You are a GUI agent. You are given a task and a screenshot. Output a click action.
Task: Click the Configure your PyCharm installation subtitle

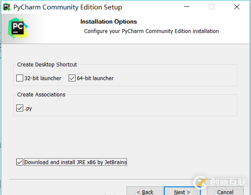point(151,31)
